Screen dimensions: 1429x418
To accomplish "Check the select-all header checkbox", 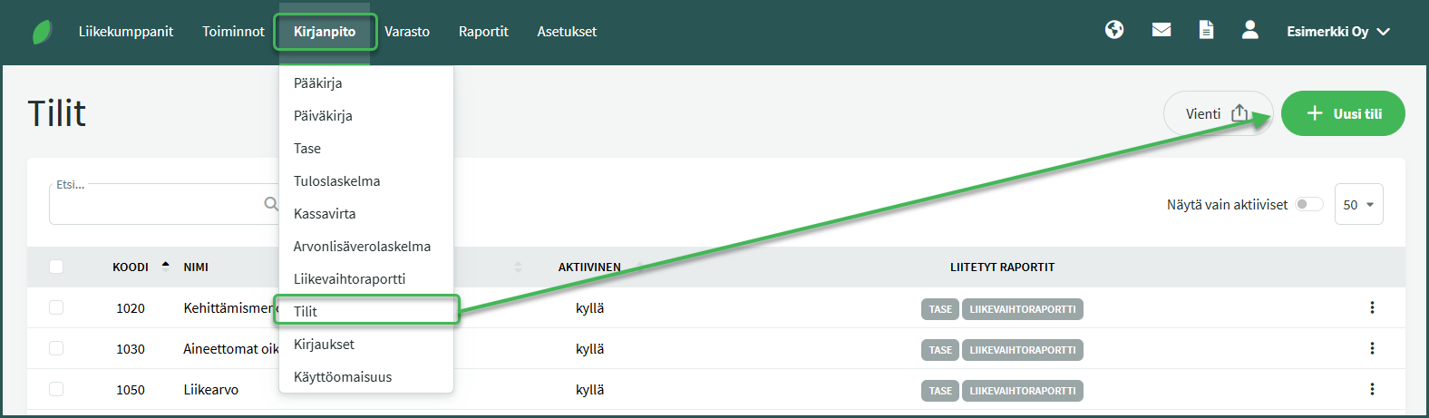I will click(x=56, y=267).
